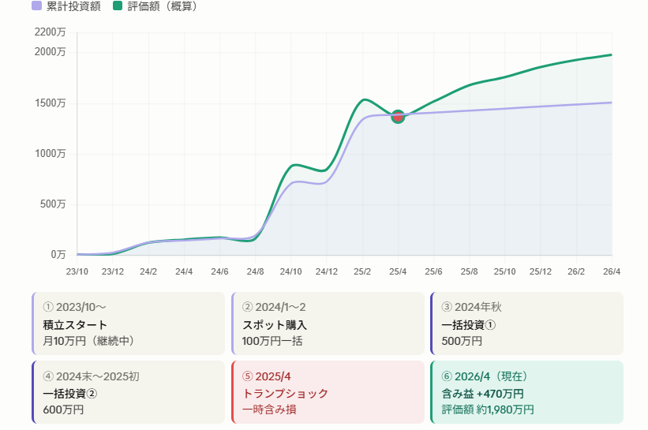Click the purple 累計投資額 legend swatch
This screenshot has width=648, height=430.
point(36,6)
